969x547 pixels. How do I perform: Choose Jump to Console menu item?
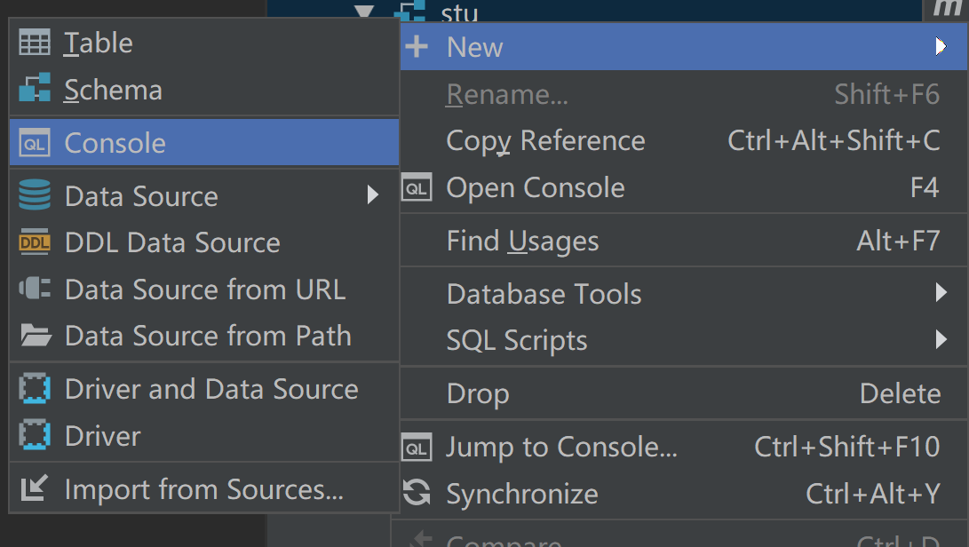click(561, 448)
